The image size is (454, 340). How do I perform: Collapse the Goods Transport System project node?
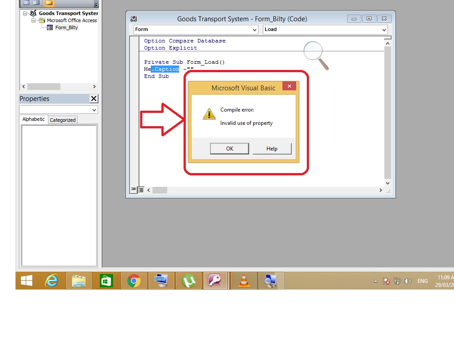coord(25,13)
